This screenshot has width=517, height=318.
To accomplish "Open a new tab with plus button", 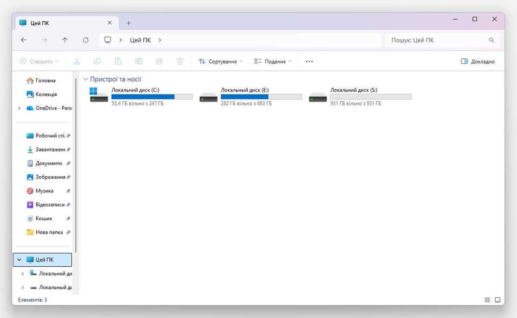I will click(129, 23).
